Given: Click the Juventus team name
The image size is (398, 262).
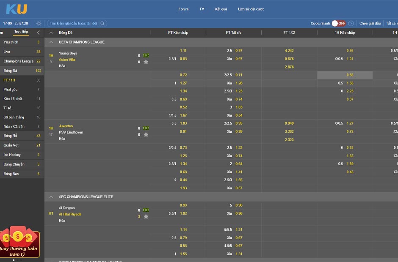Looking at the screenshot, I should (x=66, y=126).
